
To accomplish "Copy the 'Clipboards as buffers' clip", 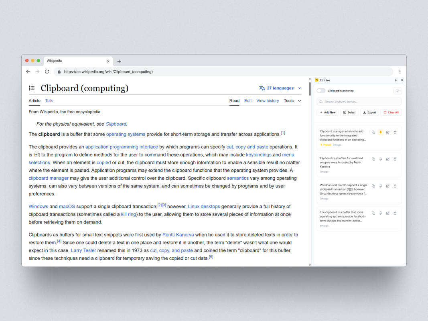I will (x=373, y=159).
